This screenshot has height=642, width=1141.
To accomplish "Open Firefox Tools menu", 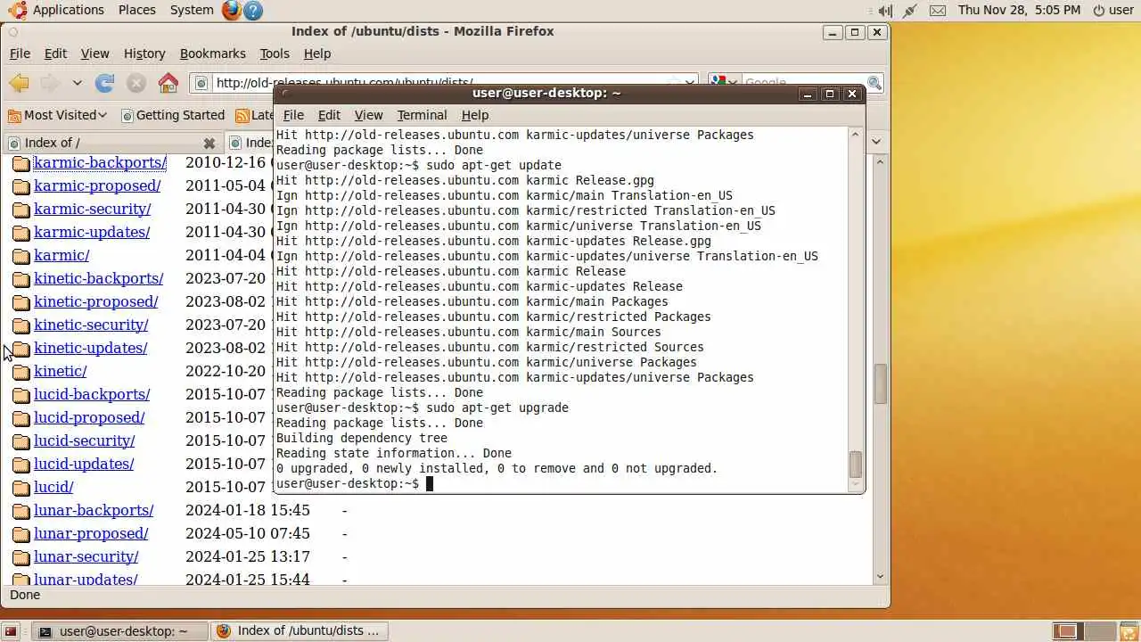I will (x=275, y=53).
